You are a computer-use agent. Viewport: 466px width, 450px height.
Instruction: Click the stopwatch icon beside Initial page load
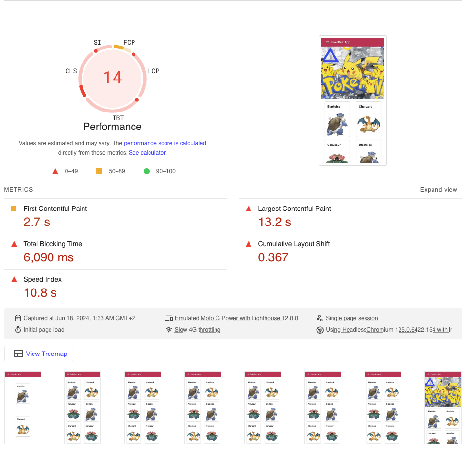(18, 330)
